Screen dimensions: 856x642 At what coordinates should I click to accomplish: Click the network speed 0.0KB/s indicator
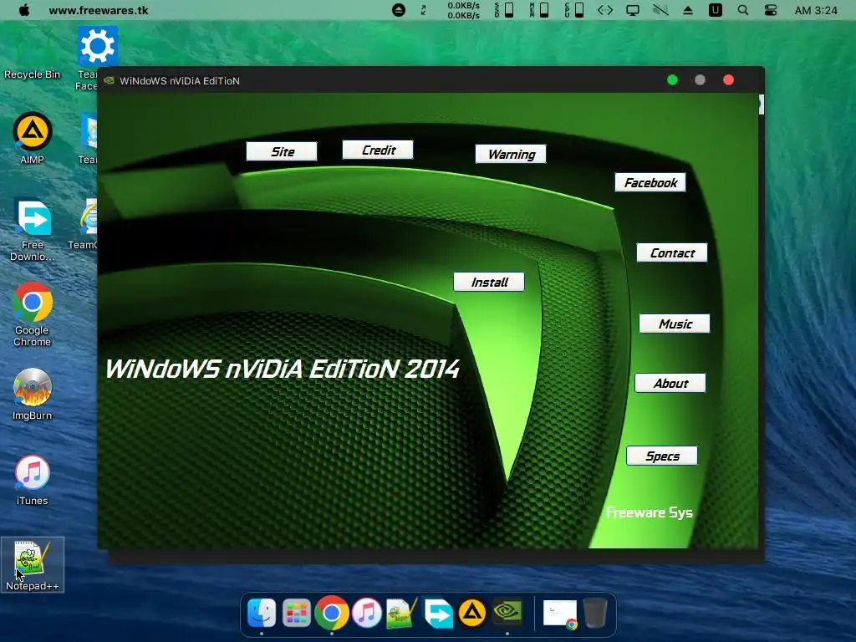tap(463, 10)
